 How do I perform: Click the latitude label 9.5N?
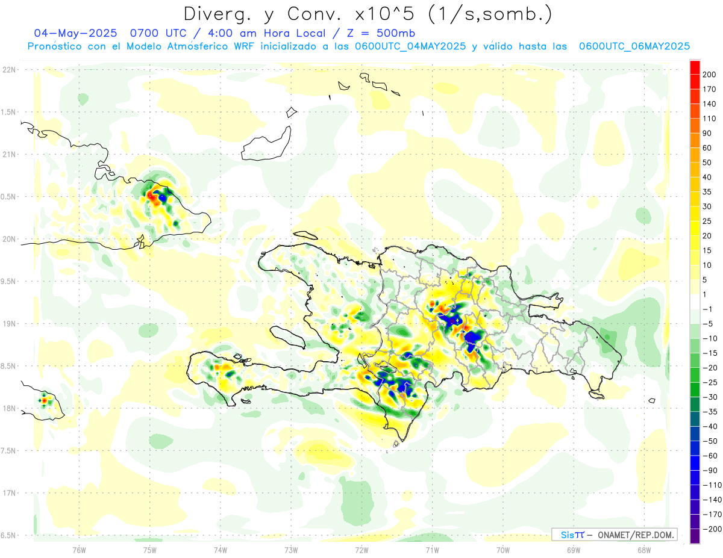point(8,281)
